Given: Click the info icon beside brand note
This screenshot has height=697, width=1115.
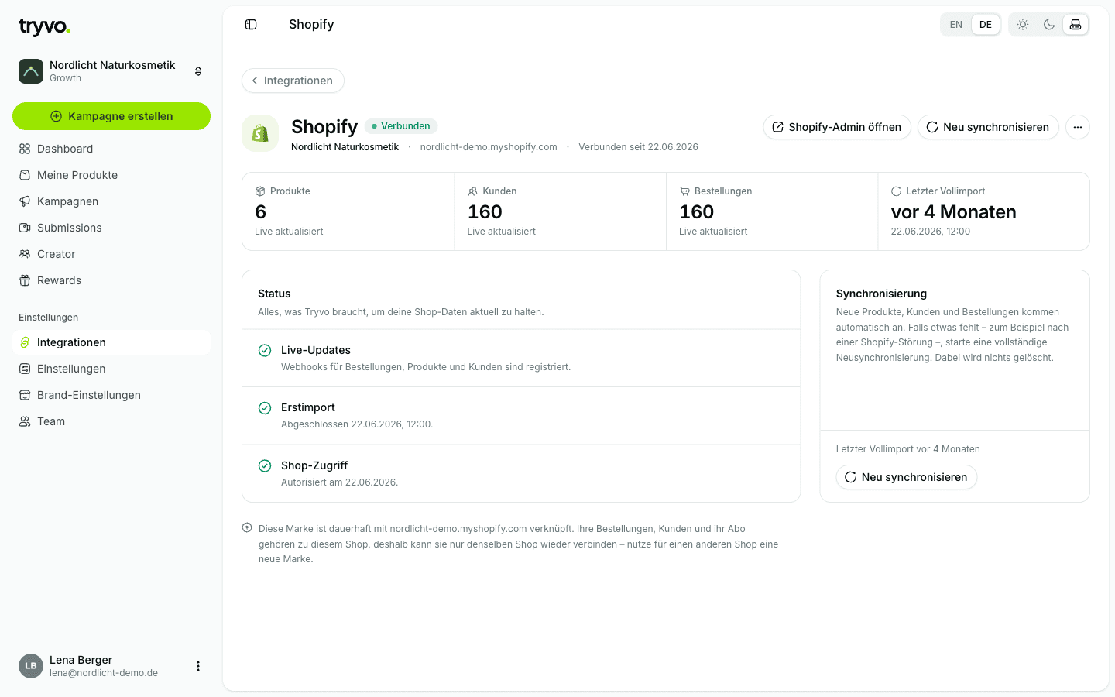Looking at the screenshot, I should pos(247,528).
